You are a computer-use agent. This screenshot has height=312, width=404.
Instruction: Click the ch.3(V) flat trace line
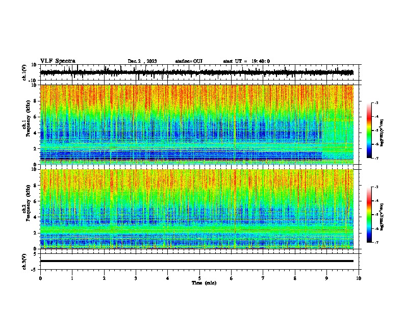[x=197, y=261]
